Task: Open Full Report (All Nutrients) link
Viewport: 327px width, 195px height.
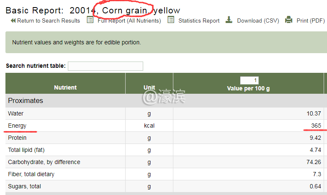Action: pyautogui.click(x=129, y=21)
